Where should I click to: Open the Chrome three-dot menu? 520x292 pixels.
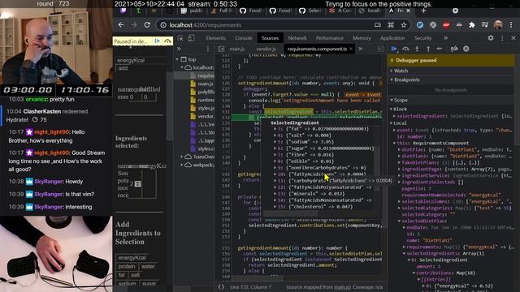[511, 25]
